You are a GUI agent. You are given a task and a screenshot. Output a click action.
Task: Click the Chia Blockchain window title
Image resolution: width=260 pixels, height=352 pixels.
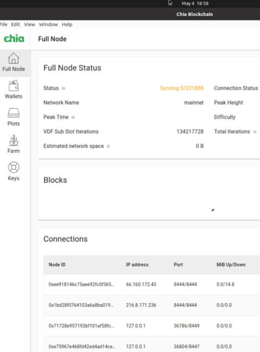194,14
